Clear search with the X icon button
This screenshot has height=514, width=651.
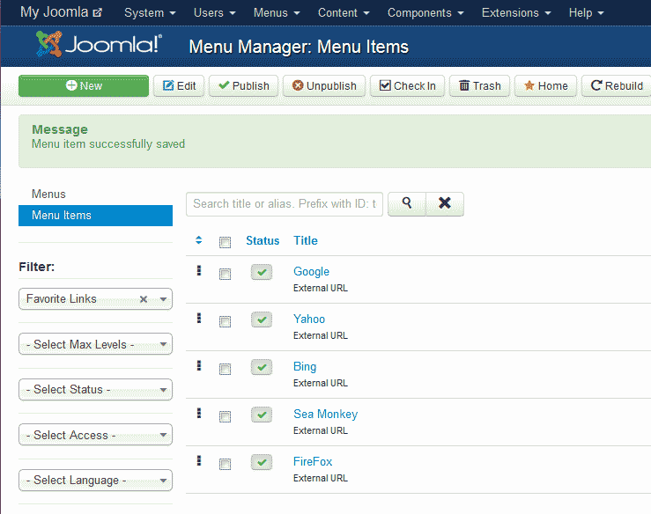(x=445, y=203)
